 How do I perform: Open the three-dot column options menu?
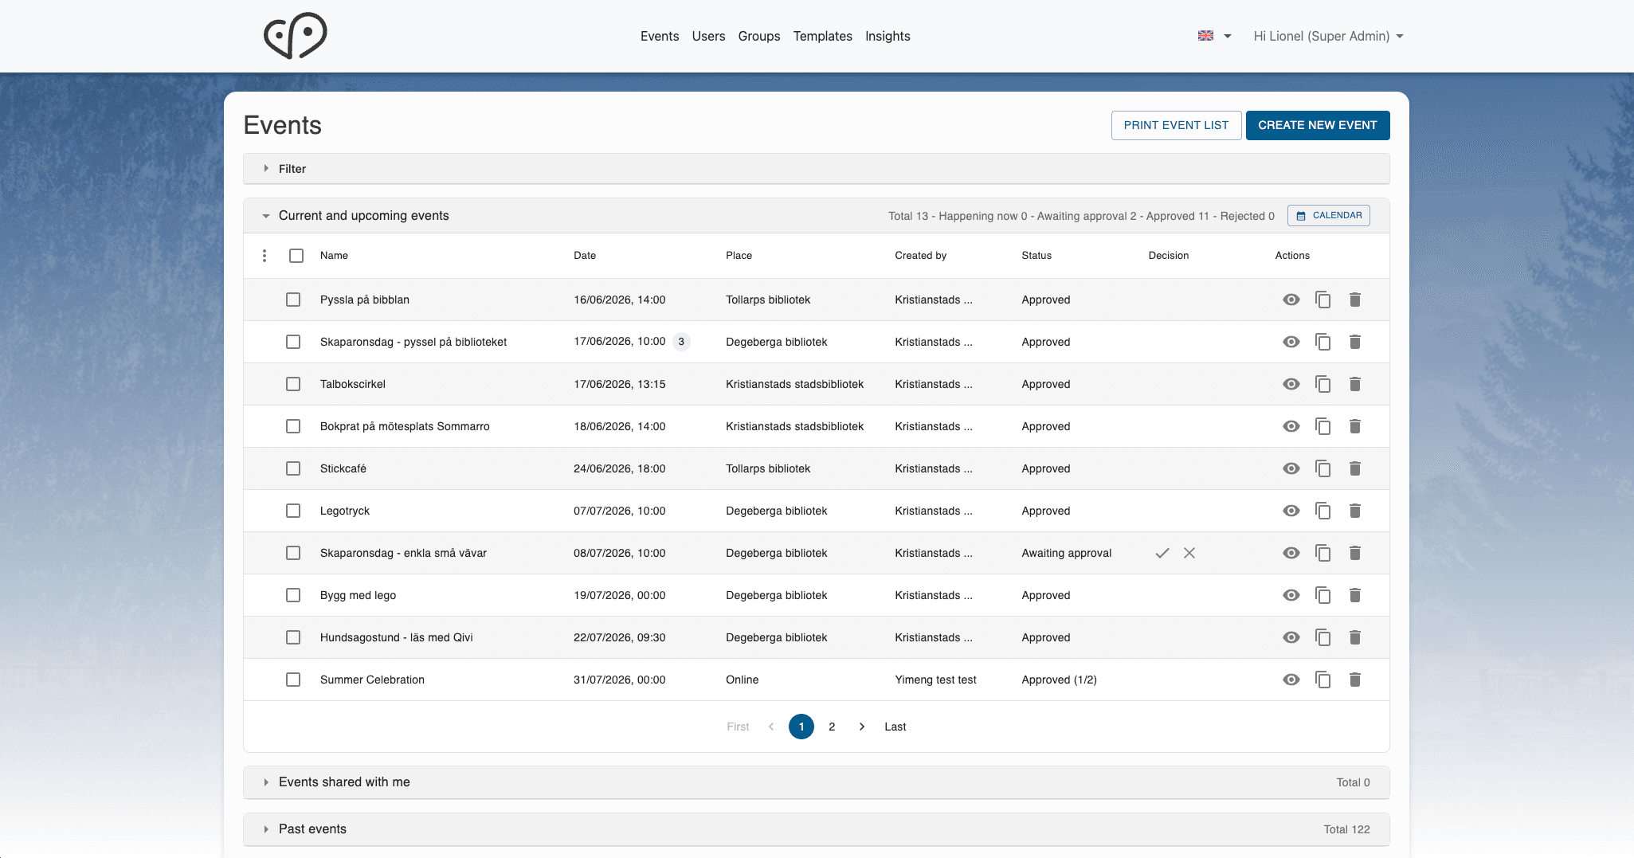click(x=264, y=256)
